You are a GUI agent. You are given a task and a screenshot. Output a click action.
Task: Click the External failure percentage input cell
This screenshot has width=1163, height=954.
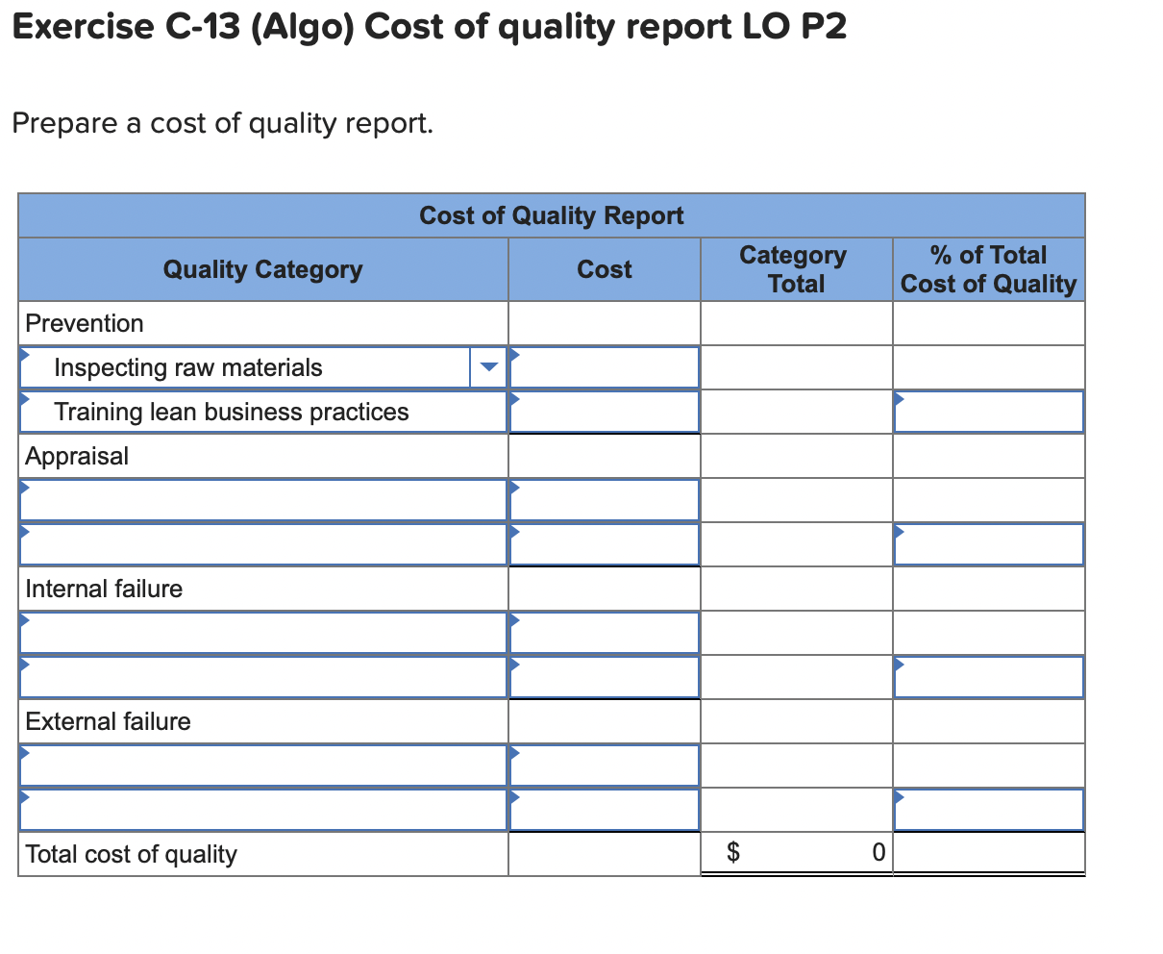[988, 809]
